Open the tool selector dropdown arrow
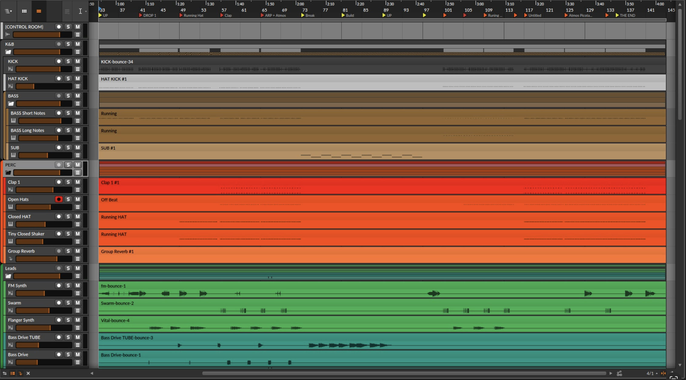 click(86, 11)
